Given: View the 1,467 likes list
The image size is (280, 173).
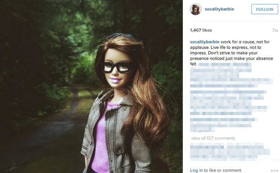Looking at the screenshot, I should click(x=201, y=30).
